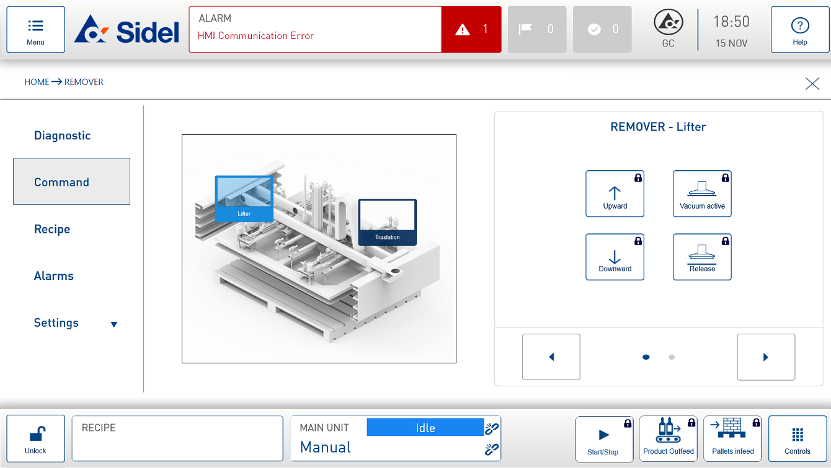Viewport: 831px width, 468px height.
Task: Click the second page indicator dot
Action: (671, 357)
